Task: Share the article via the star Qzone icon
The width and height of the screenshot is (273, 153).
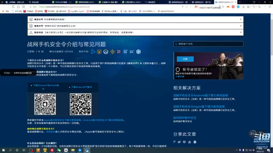Action: [x=190, y=142]
